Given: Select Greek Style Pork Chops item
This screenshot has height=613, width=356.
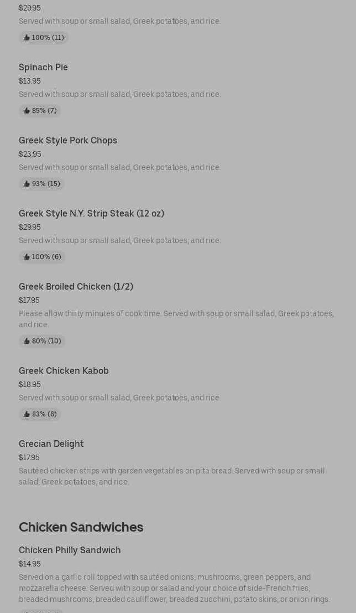Looking at the screenshot, I should (68, 140).
